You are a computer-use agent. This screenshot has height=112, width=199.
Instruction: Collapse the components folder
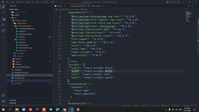click(x=21, y=23)
